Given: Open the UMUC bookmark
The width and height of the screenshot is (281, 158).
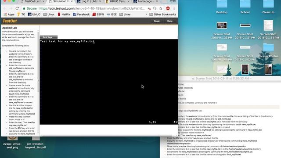Looking at the screenshot, I should [34, 14].
